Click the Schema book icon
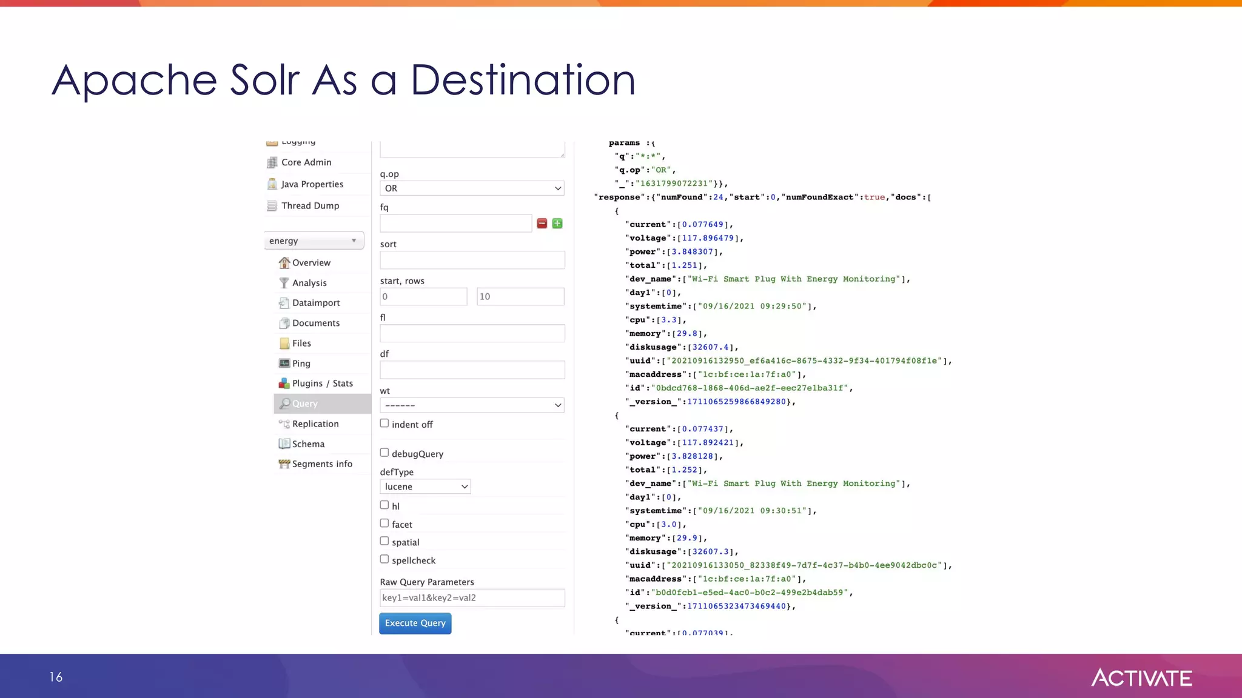1242x698 pixels. 284,444
